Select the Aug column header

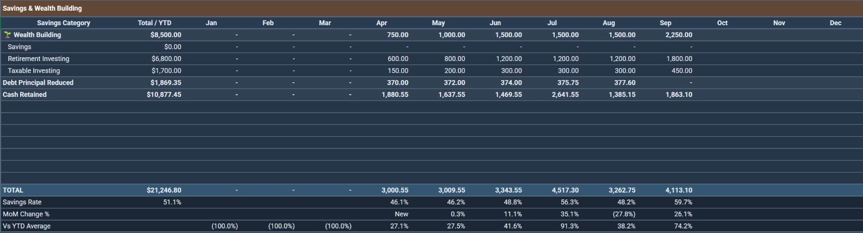point(609,23)
